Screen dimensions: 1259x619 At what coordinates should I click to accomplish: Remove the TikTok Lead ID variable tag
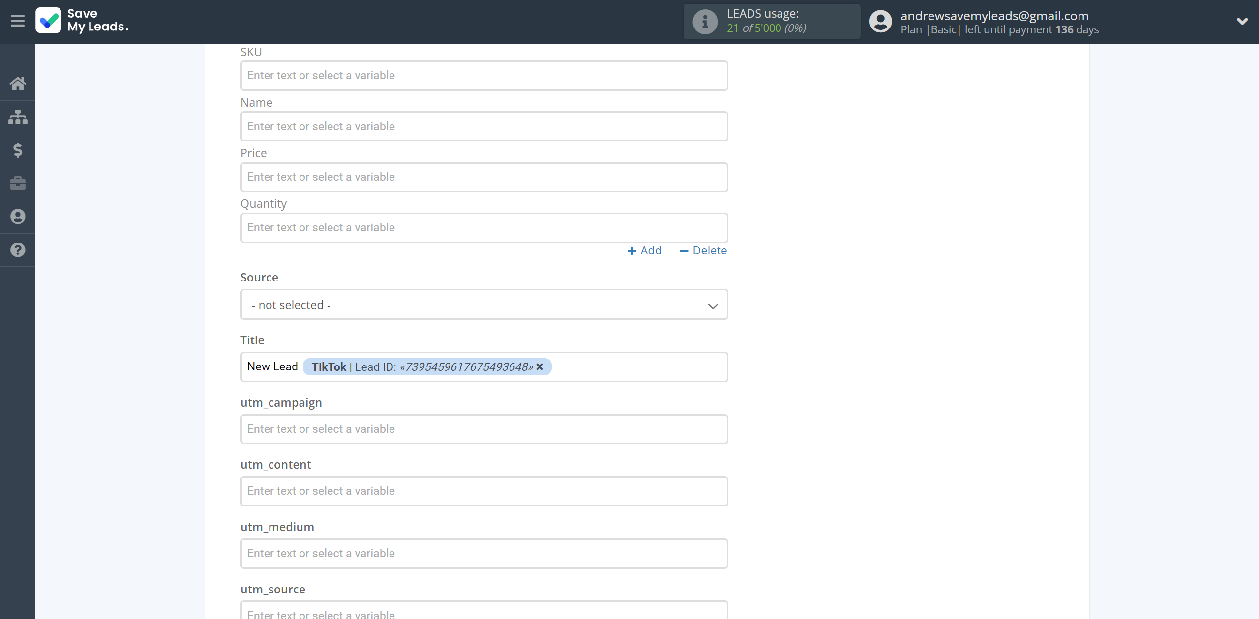click(540, 367)
